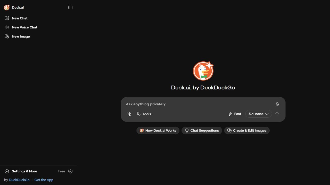Click the send arrow button
The width and height of the screenshot is (330, 185).
[277, 114]
